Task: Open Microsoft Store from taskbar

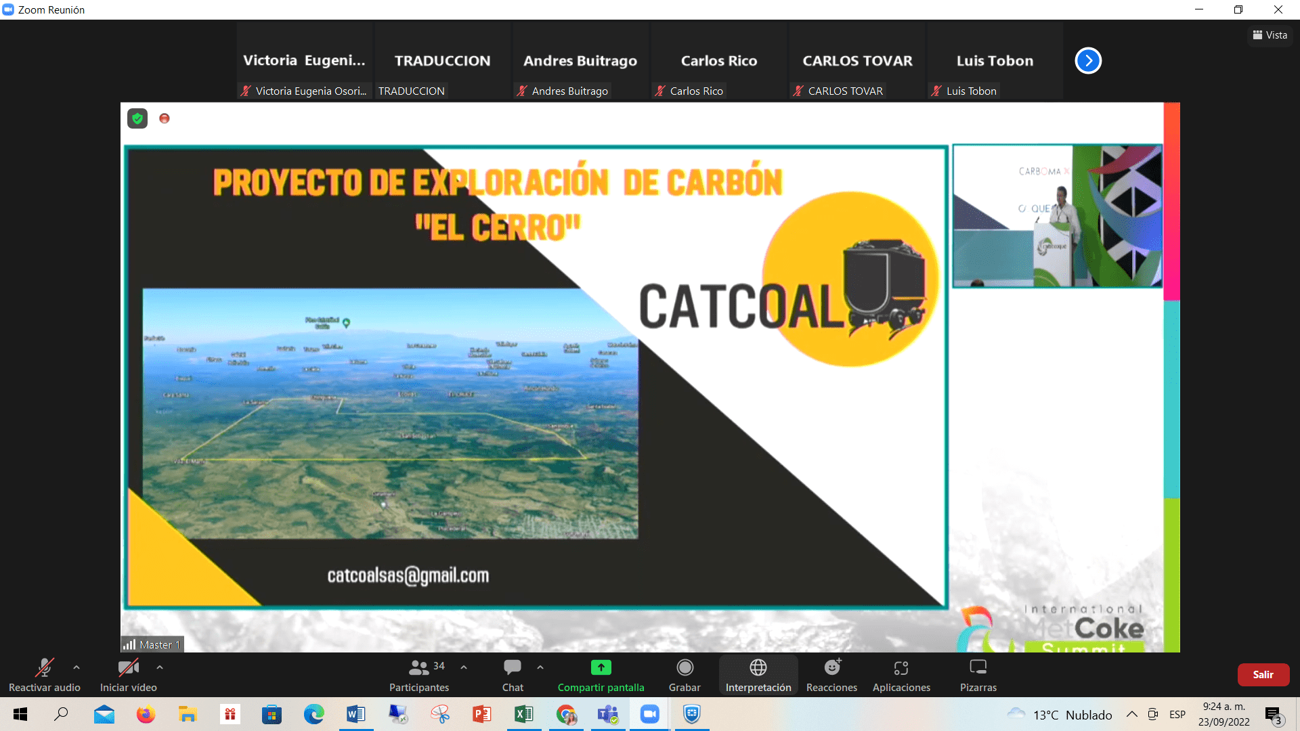Action: pyautogui.click(x=272, y=714)
